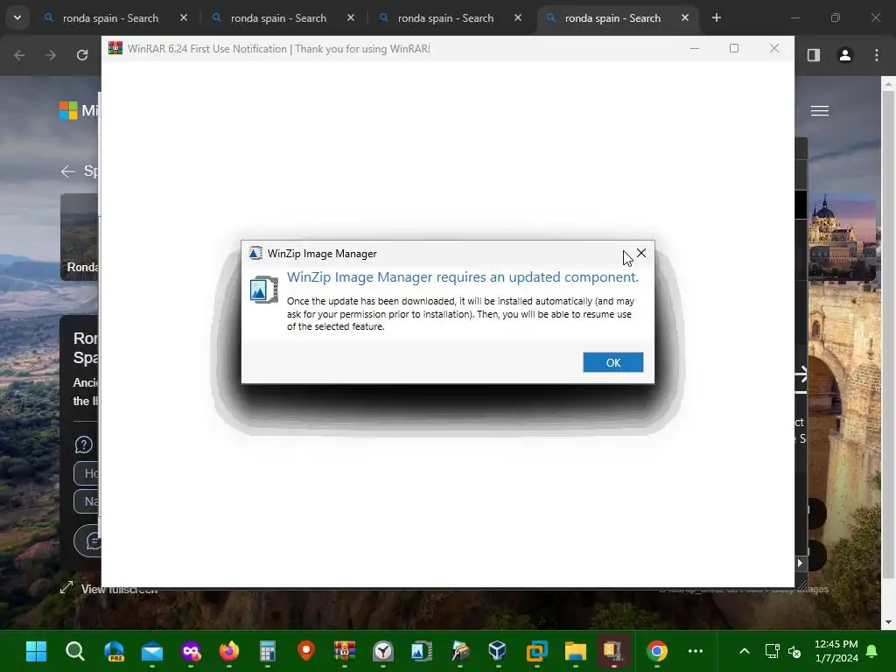The width and height of the screenshot is (896, 672).
Task: Open Calculator from the taskbar
Action: coord(268,651)
